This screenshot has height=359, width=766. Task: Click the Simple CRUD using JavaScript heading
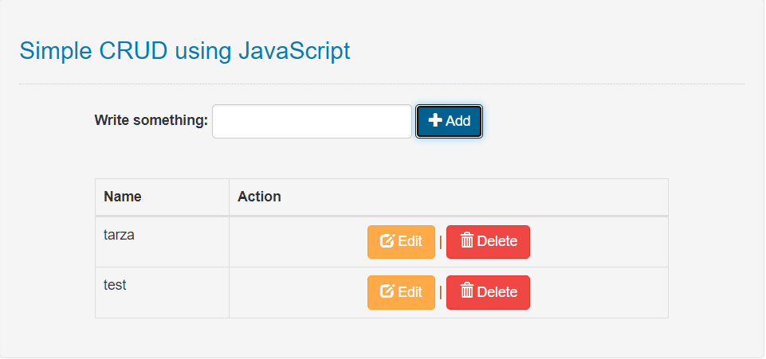(184, 51)
